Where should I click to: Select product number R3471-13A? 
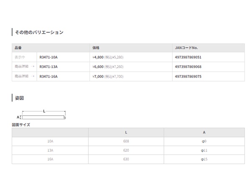49,67
